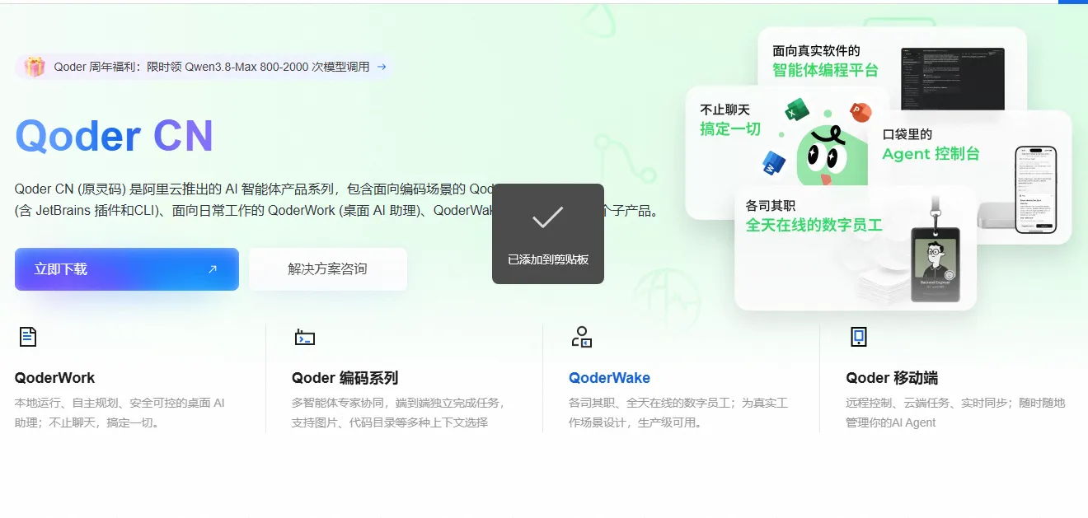The width and height of the screenshot is (1088, 518).
Task: Click the 远程控制、云端任务 description text
Action: pos(955,413)
